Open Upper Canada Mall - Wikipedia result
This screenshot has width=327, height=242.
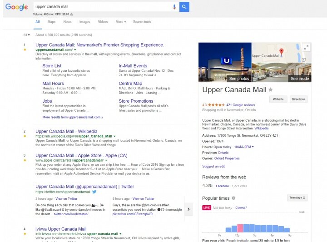coord(66,131)
